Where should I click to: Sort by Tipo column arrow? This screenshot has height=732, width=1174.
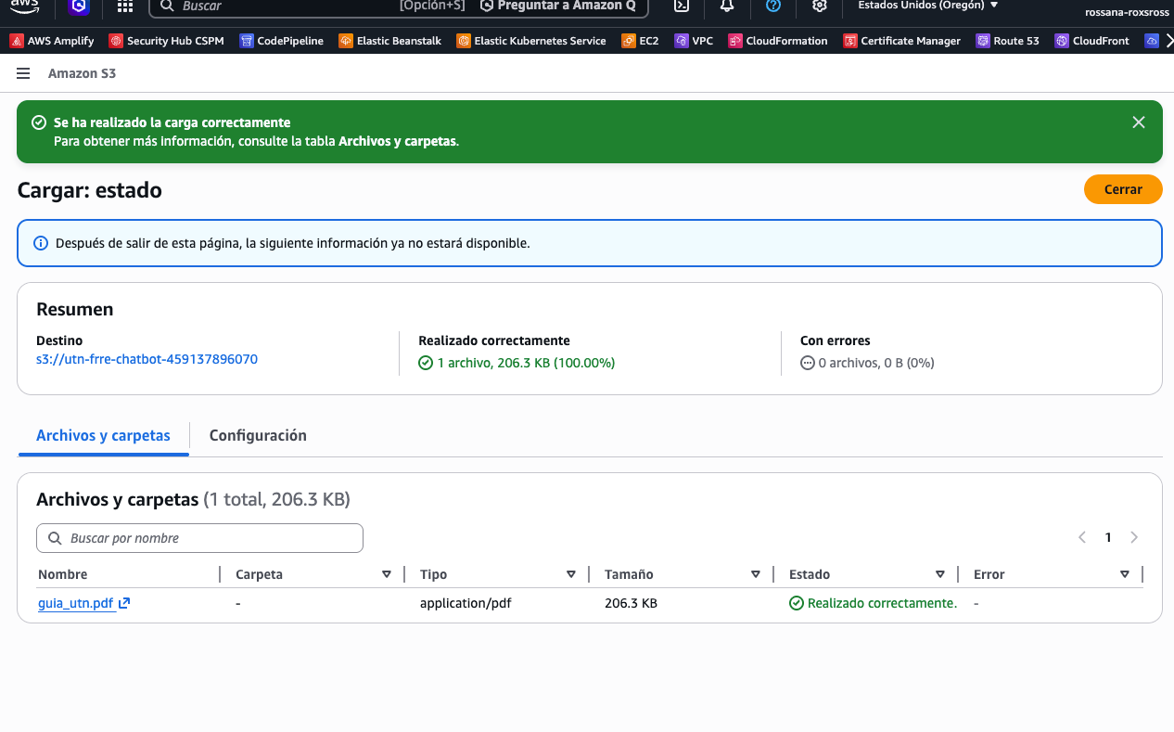coord(571,574)
